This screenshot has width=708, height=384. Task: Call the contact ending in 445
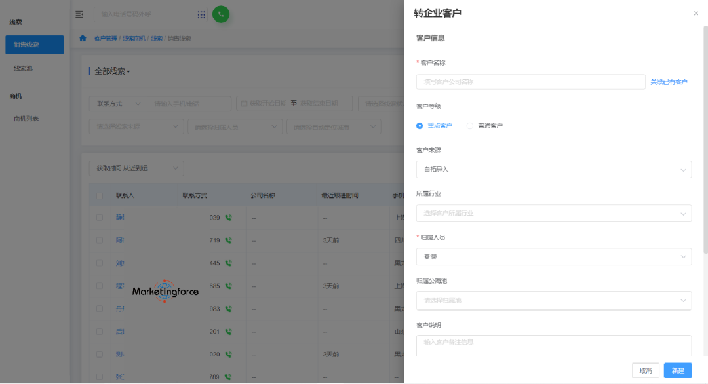point(228,263)
